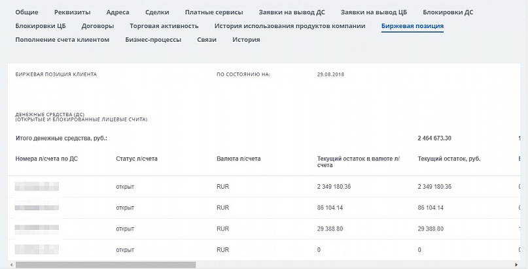This screenshot has width=528, height=269.
Task: Click the horizontal scrollbar thumb
Action: 105,265
